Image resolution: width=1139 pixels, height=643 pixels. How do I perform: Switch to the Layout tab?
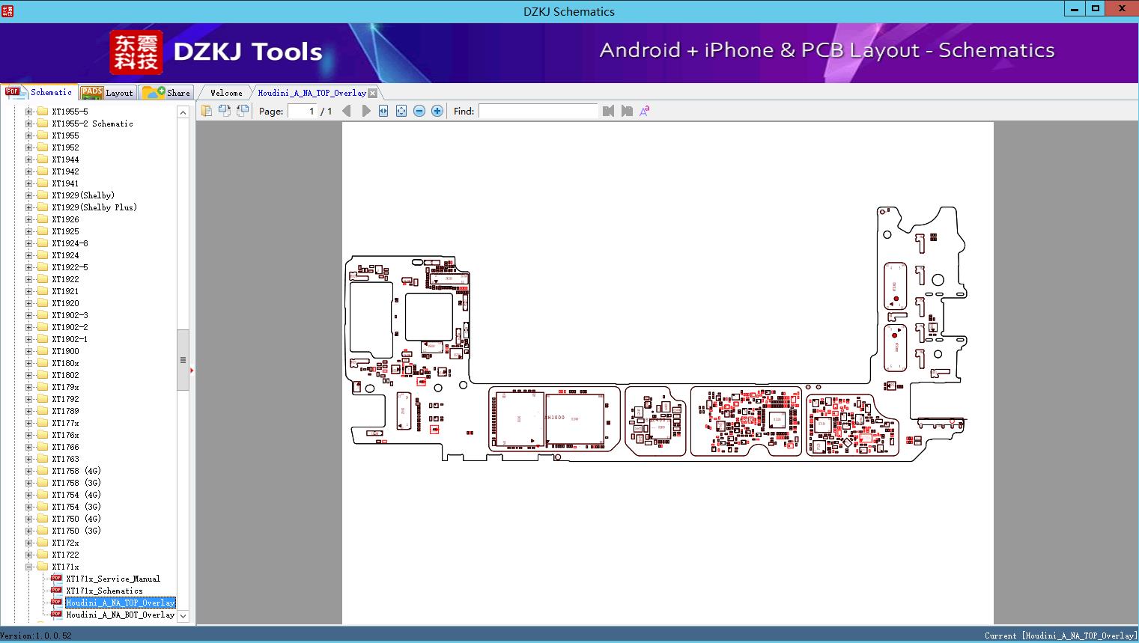click(108, 93)
